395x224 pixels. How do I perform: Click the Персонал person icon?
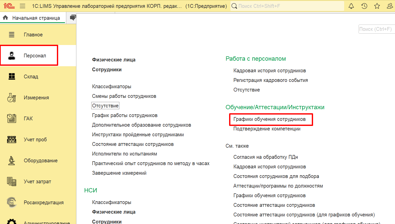(x=12, y=56)
